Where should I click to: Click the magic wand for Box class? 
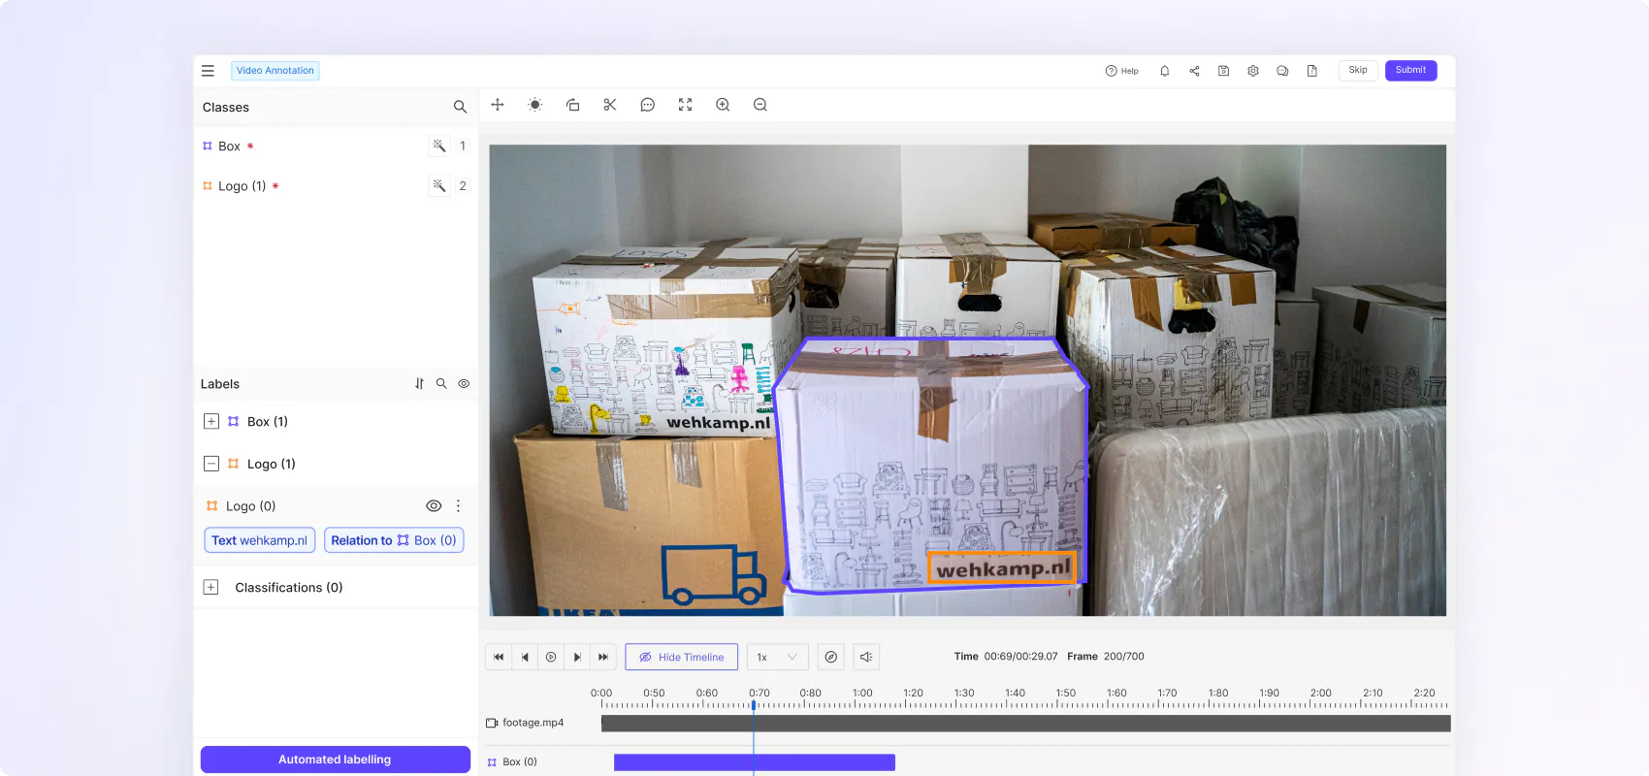point(439,145)
